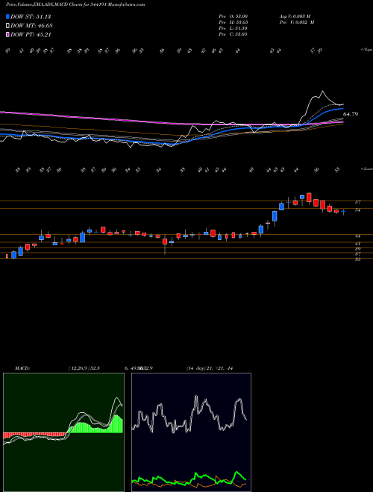Click the peak of the white EMA price line
The width and height of the screenshot is (373, 492).
coord(322,92)
